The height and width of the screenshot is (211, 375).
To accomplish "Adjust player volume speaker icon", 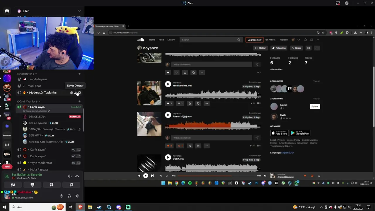I will [265, 176].
